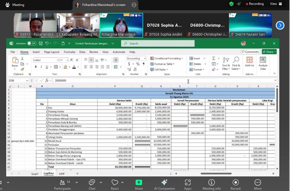The image size is (290, 191).
Task: Switch to the Data ribbon tab
Action: coord(82,52)
